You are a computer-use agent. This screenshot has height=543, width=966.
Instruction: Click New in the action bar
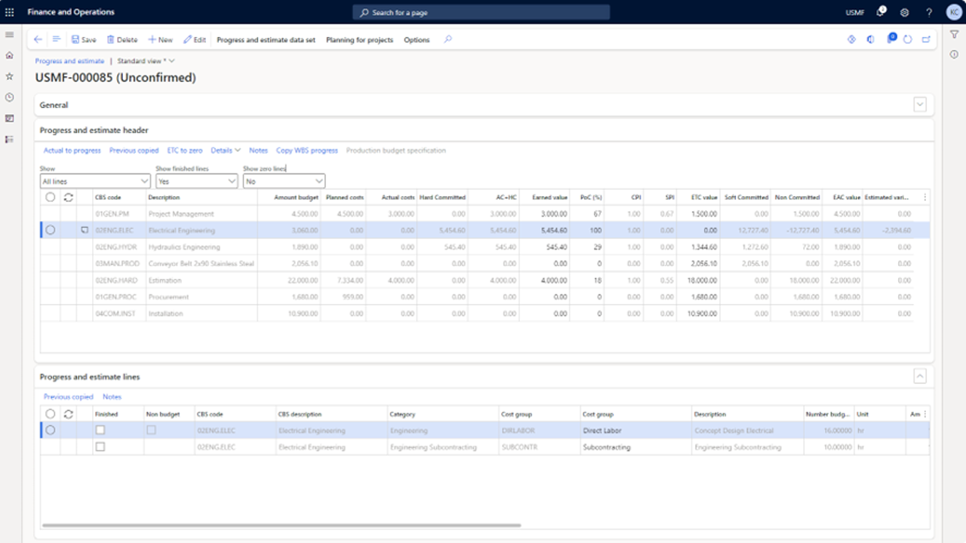(160, 40)
